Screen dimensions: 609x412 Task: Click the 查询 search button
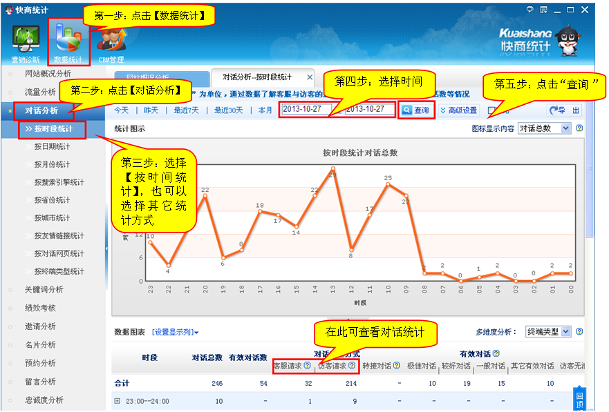[x=416, y=110]
